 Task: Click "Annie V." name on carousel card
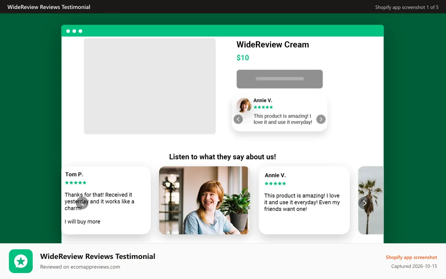(275, 175)
